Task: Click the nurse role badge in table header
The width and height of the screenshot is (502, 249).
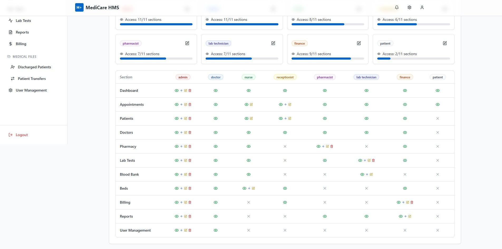Action: [x=248, y=77]
